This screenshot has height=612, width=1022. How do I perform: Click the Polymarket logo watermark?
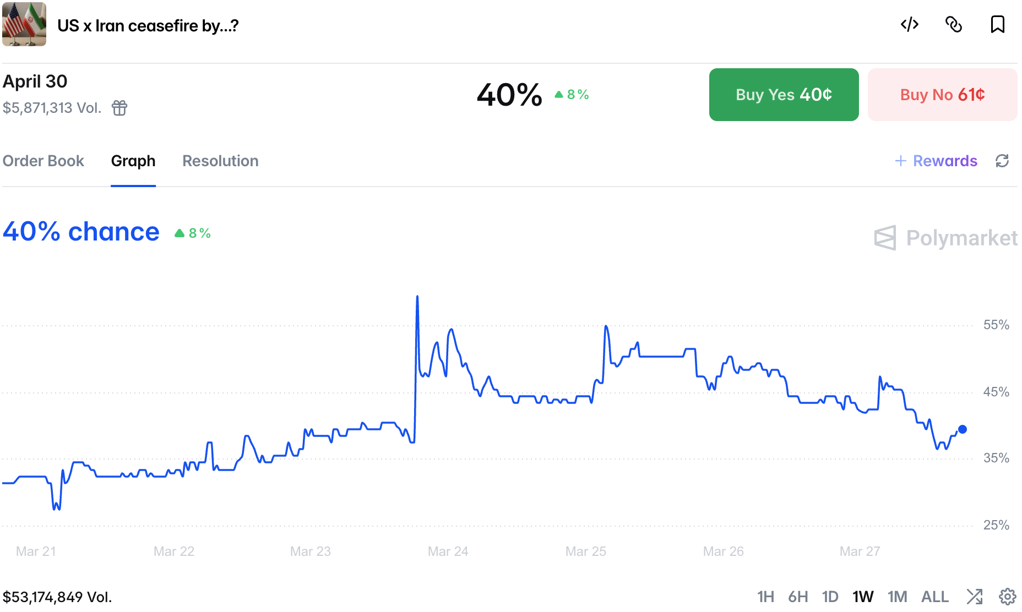pos(945,238)
